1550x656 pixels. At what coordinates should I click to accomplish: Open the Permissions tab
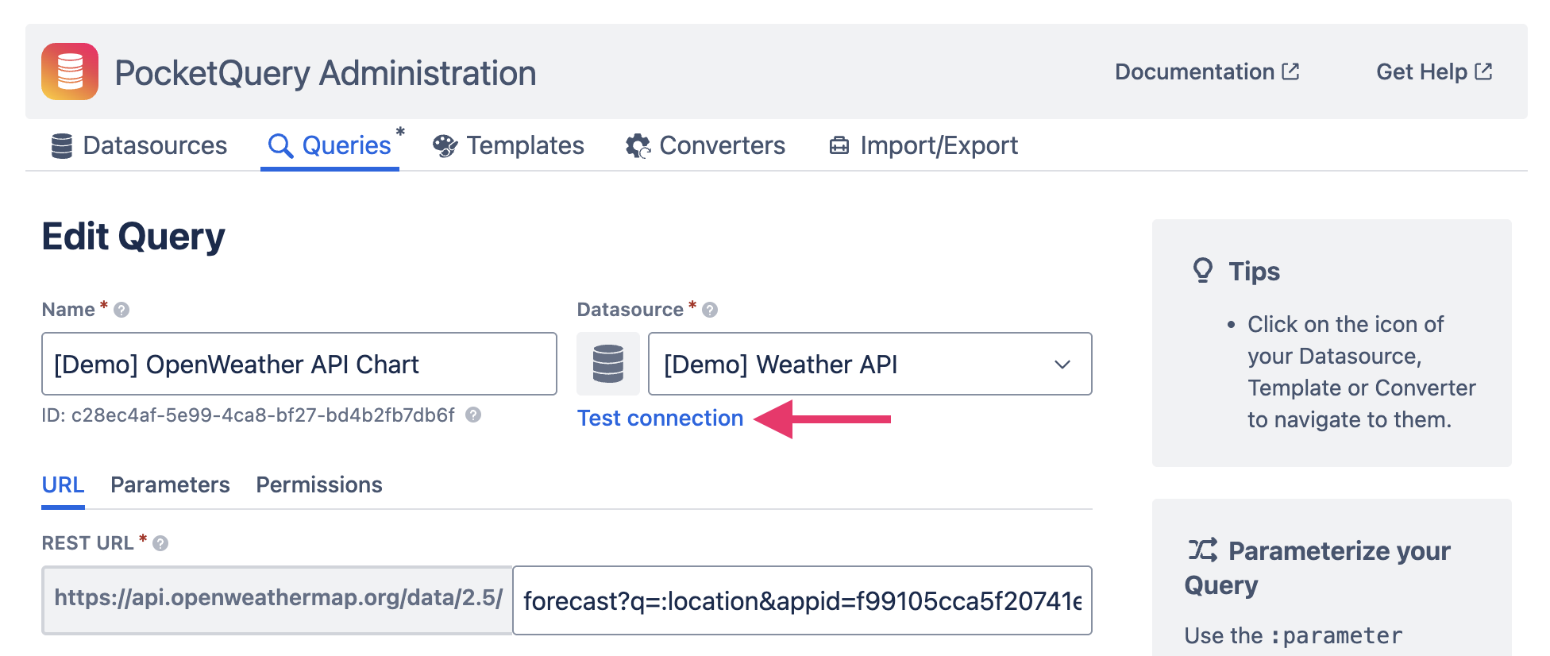(318, 484)
